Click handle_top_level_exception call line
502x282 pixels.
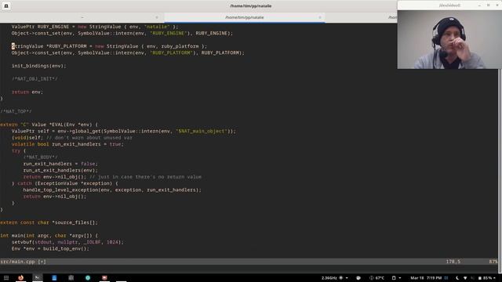(x=112, y=190)
